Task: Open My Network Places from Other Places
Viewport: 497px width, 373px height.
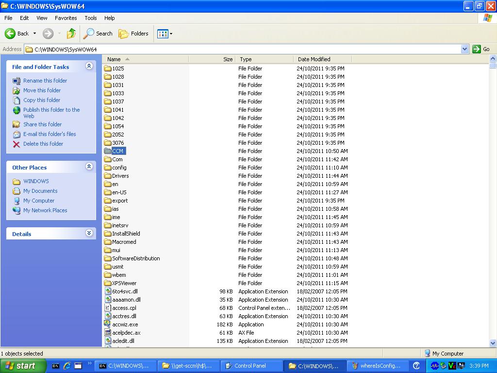Action: pyautogui.click(x=45, y=210)
